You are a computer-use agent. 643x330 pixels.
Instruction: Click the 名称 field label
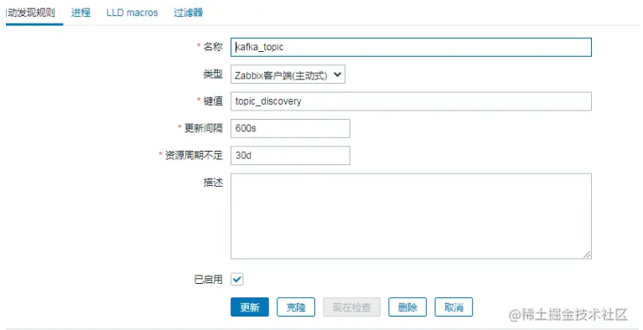tap(213, 47)
